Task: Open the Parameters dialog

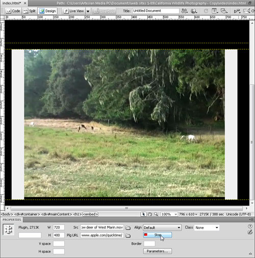Action: (x=158, y=251)
